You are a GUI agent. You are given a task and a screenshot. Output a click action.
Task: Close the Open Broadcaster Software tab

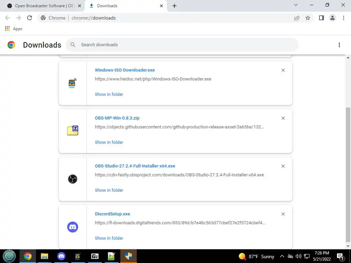click(80, 6)
